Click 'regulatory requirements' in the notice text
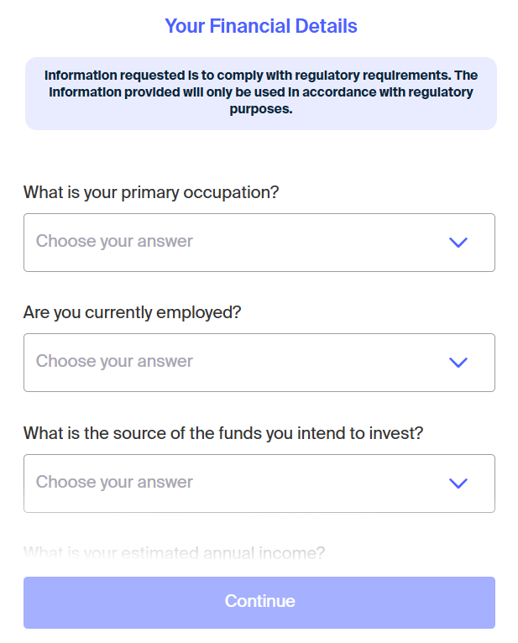518x643 pixels. [388, 76]
